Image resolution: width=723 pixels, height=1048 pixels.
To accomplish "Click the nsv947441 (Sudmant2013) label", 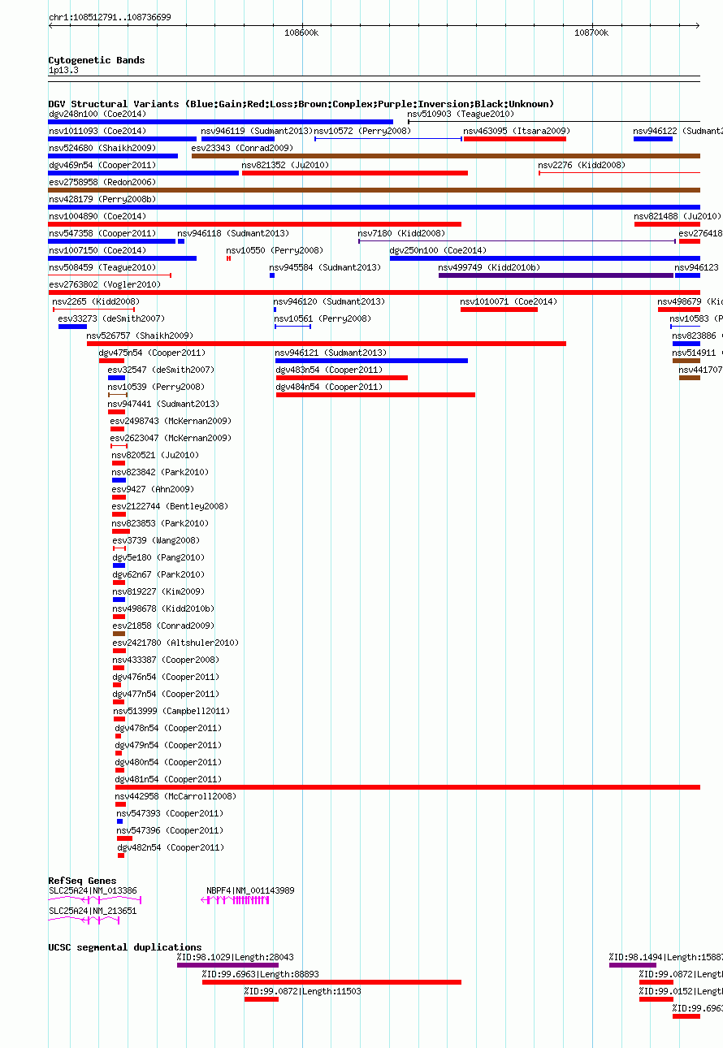I will pyautogui.click(x=163, y=404).
